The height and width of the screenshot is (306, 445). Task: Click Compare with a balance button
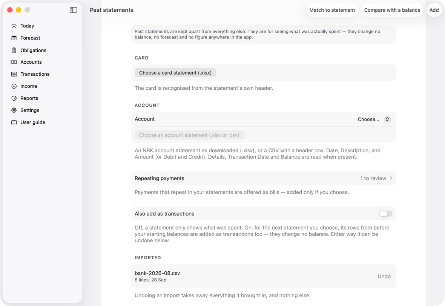392,10
